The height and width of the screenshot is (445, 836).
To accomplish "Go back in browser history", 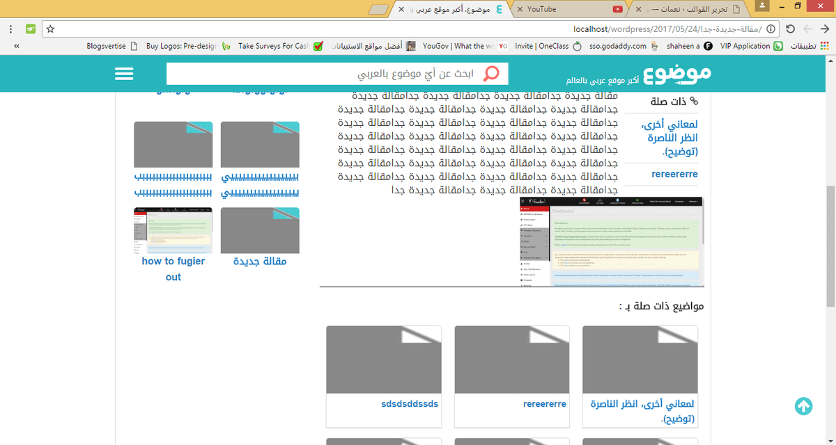I will [x=825, y=29].
